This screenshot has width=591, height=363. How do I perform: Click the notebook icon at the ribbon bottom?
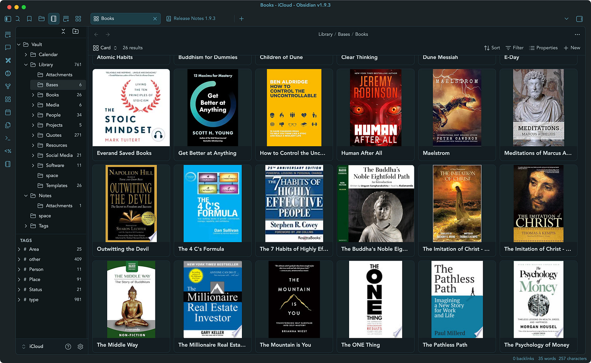pyautogui.click(x=8, y=164)
